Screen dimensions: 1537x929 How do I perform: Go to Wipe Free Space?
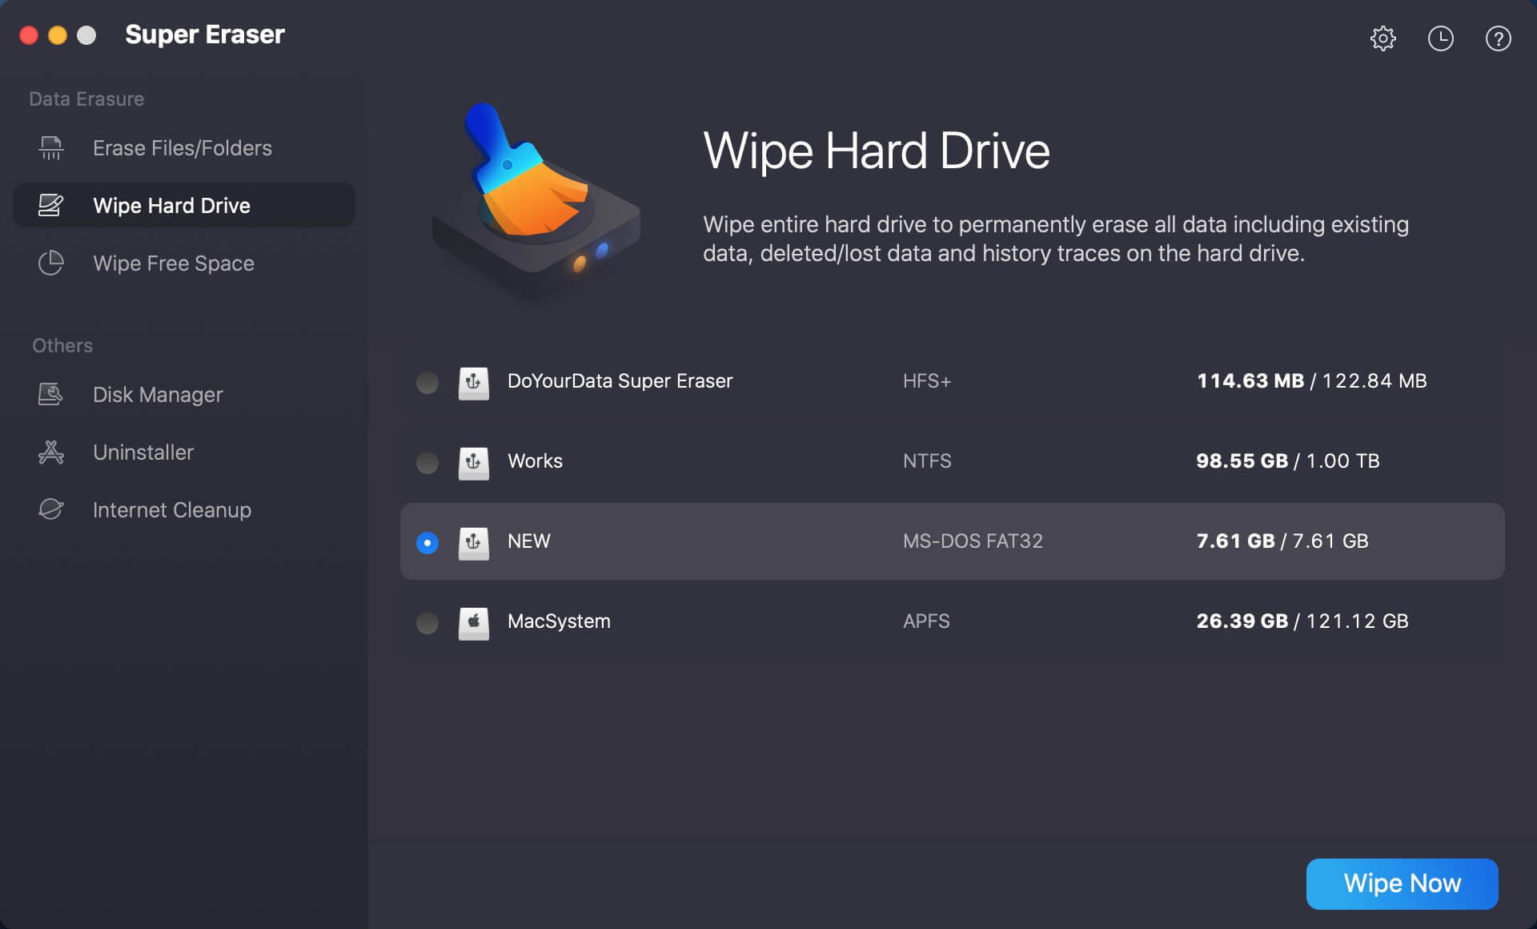183,263
